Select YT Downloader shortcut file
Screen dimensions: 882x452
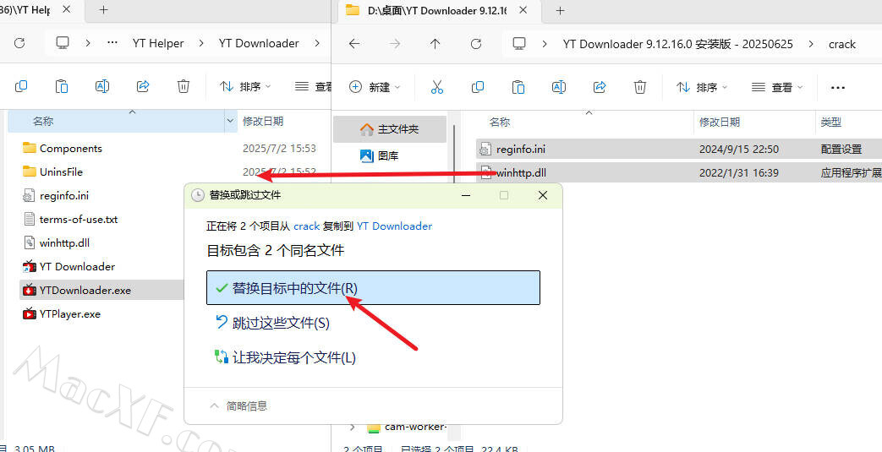tap(77, 266)
